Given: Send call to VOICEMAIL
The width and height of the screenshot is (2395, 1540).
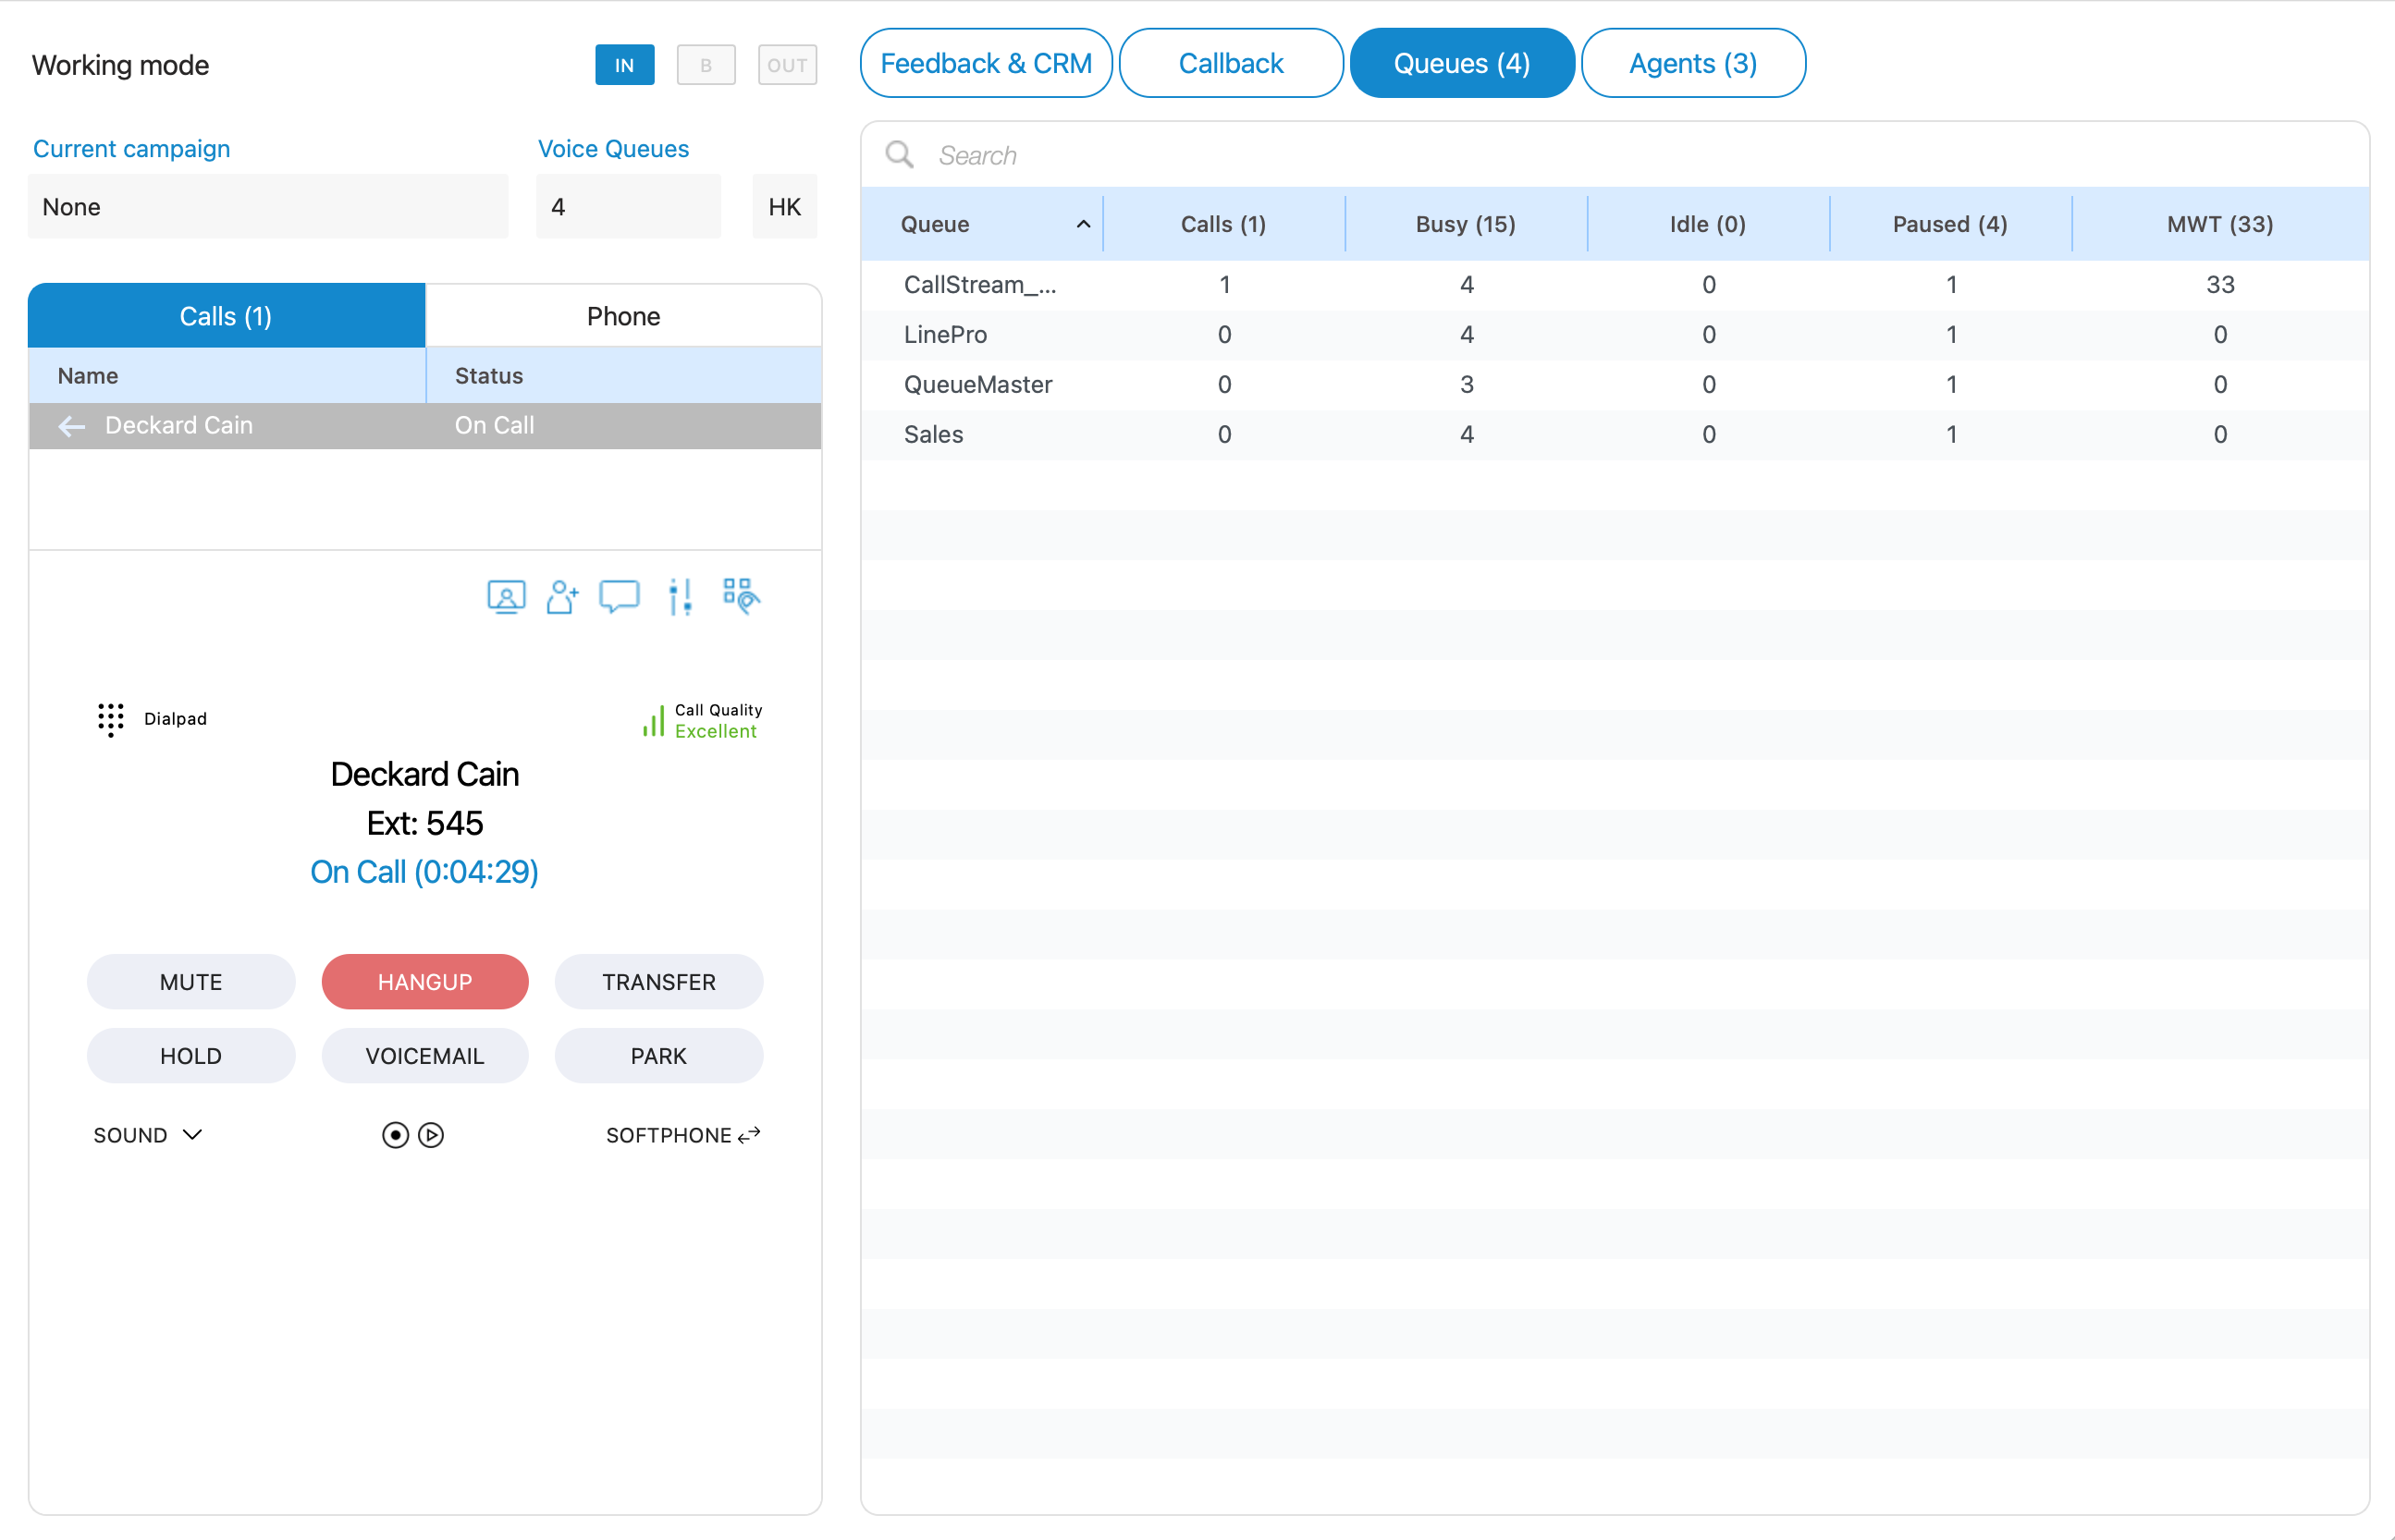Looking at the screenshot, I should point(425,1056).
